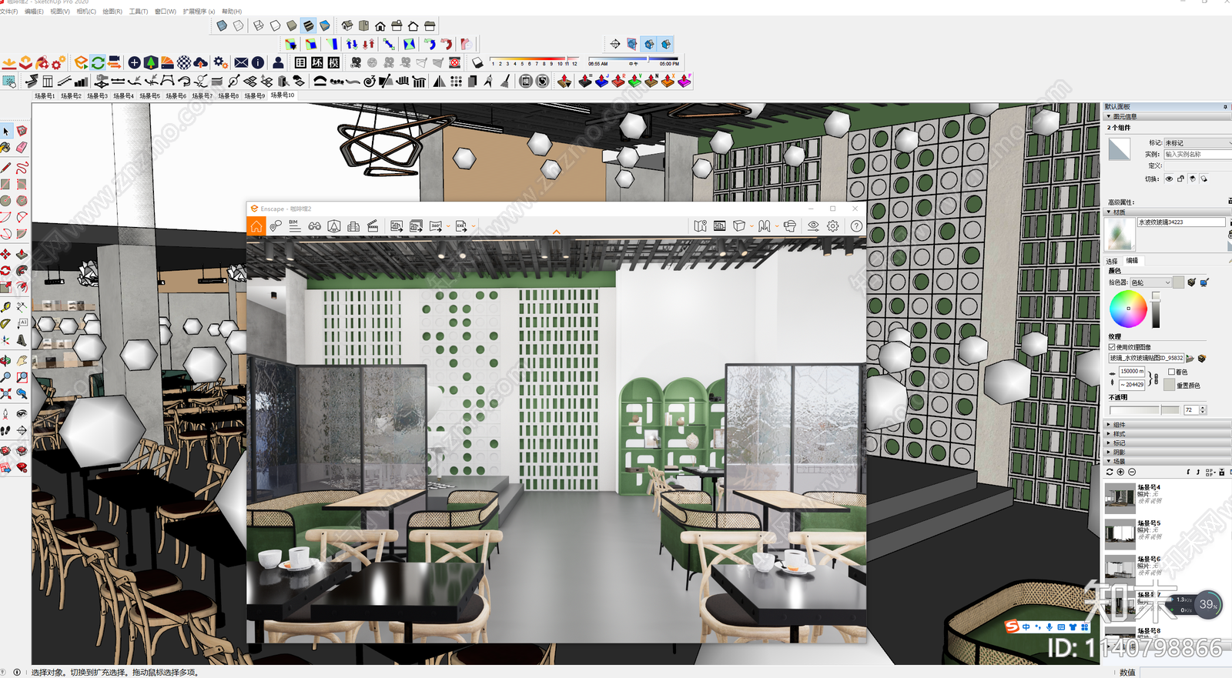Open the tag dropdown in entity info
This screenshot has height=678, width=1232.
[1197, 143]
